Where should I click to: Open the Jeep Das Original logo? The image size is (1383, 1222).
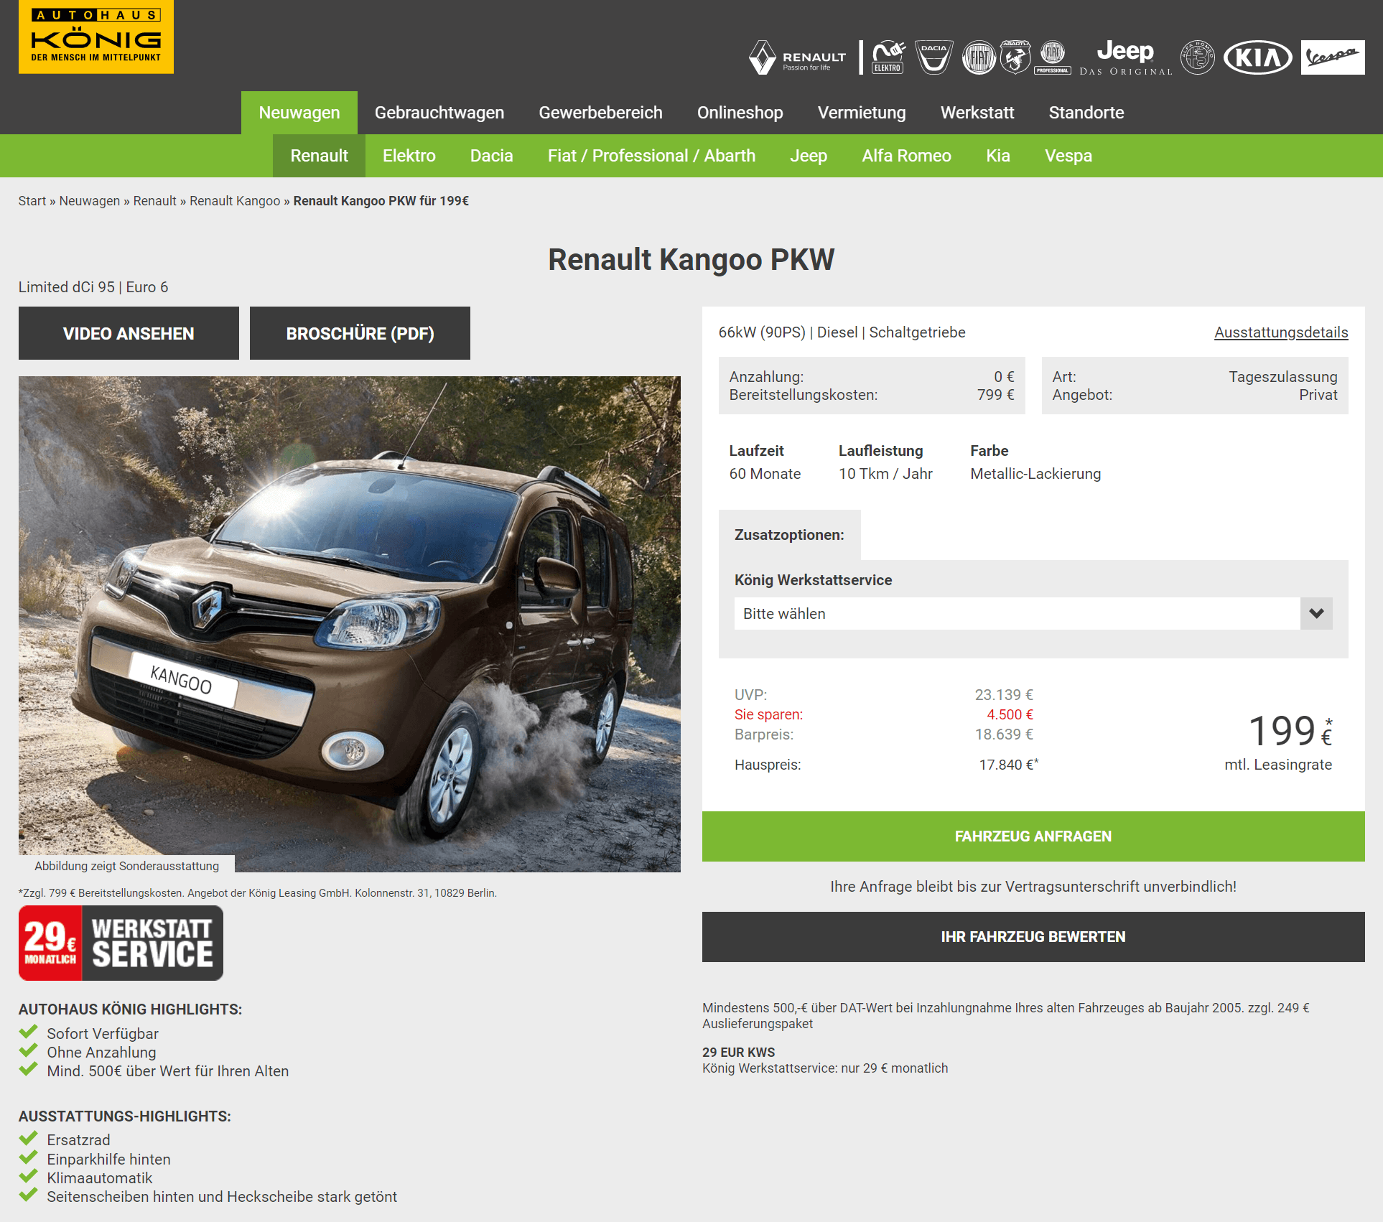click(1125, 57)
